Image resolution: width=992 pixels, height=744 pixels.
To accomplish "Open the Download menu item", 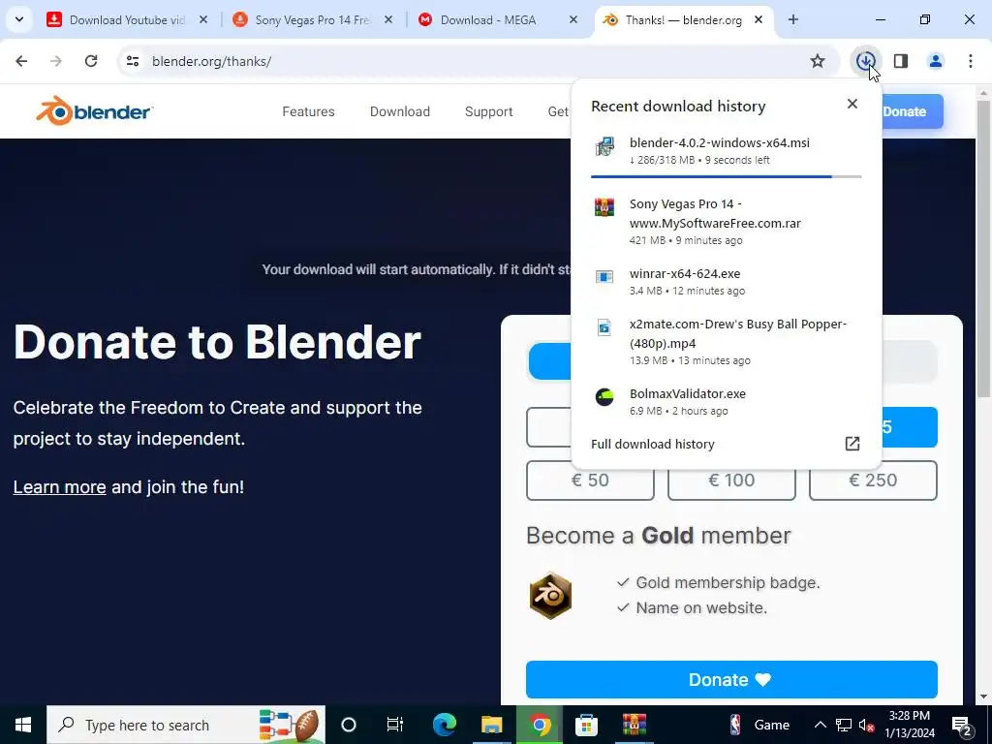I will pyautogui.click(x=400, y=111).
